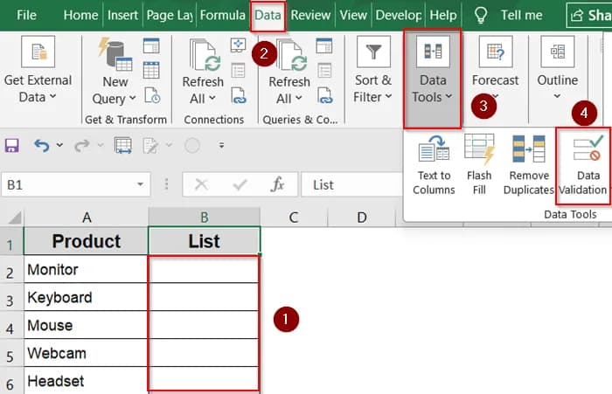The image size is (612, 394).
Task: Customize the Quick Access Toolbar
Action: [x=222, y=145]
